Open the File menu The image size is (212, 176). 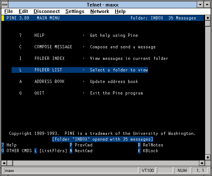point(9,11)
